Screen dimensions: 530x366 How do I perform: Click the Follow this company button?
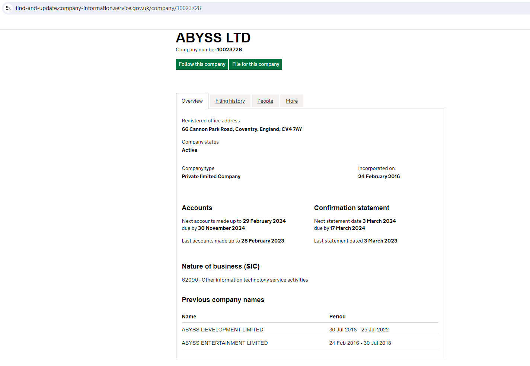[x=202, y=64]
